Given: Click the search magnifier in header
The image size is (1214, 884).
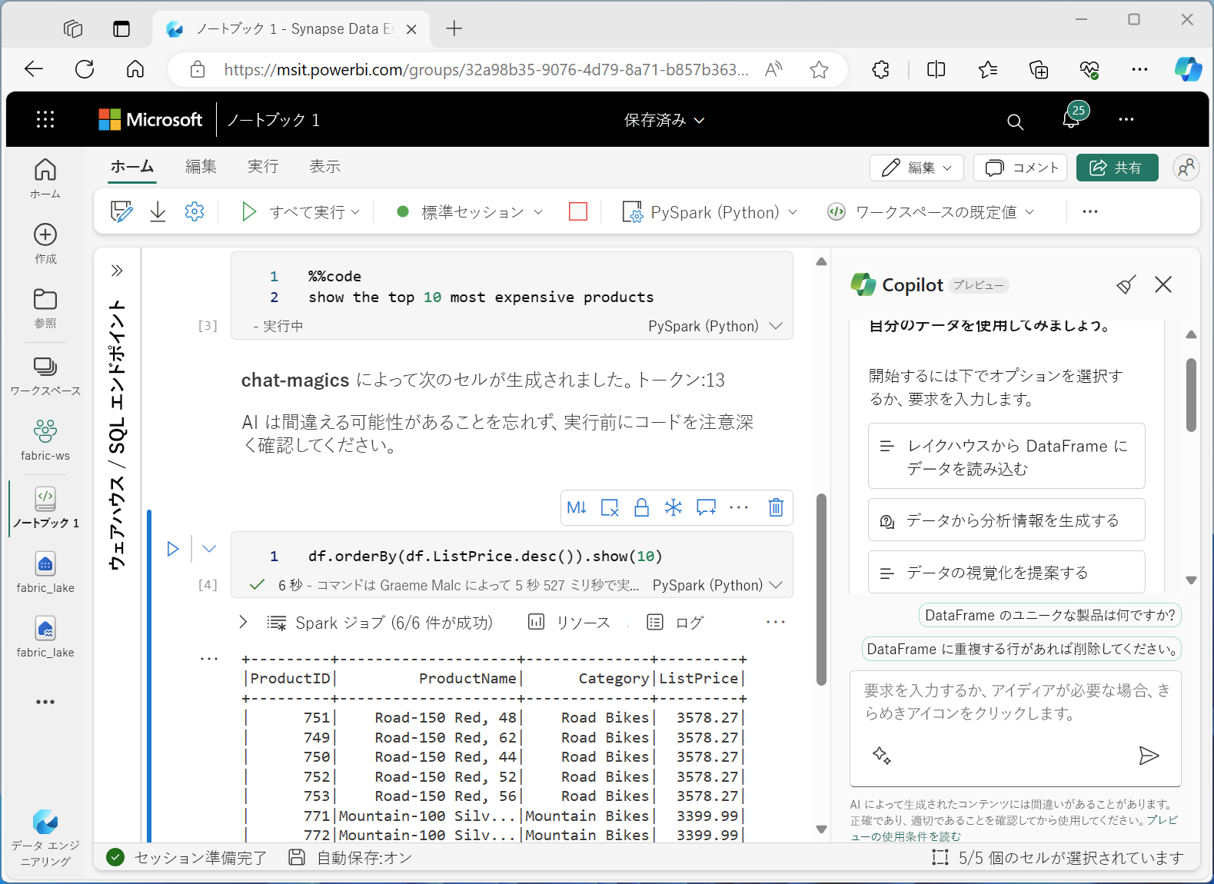Looking at the screenshot, I should pos(1015,121).
